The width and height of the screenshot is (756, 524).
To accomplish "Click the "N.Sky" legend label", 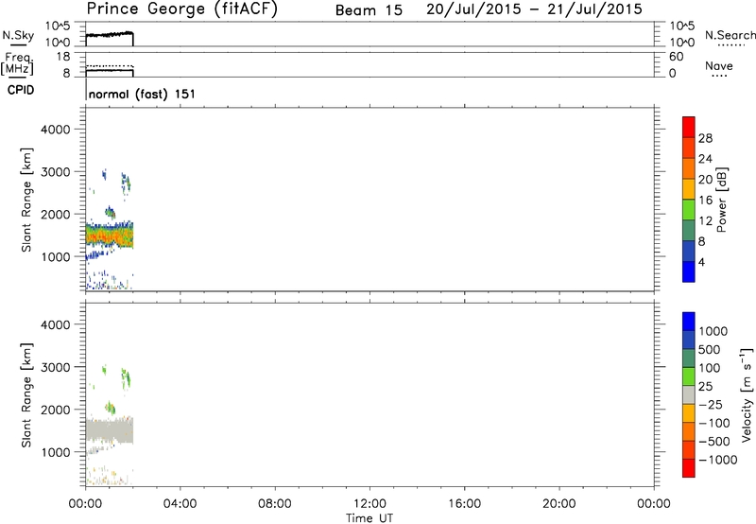I will [18, 35].
